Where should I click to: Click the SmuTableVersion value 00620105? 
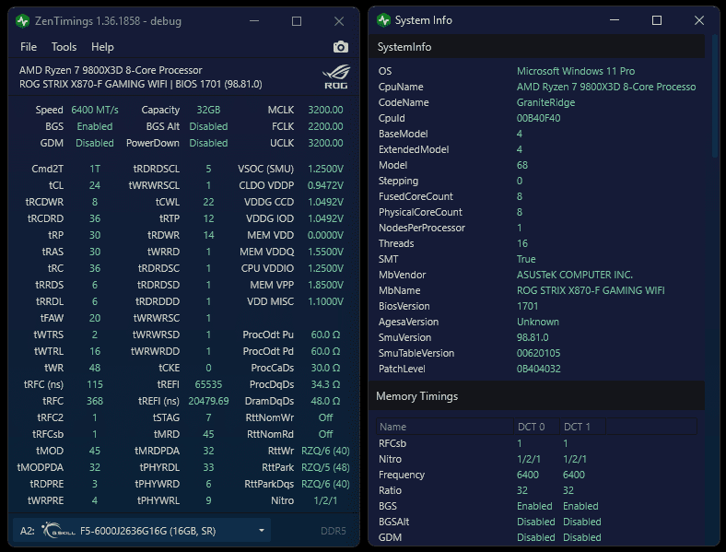[538, 353]
